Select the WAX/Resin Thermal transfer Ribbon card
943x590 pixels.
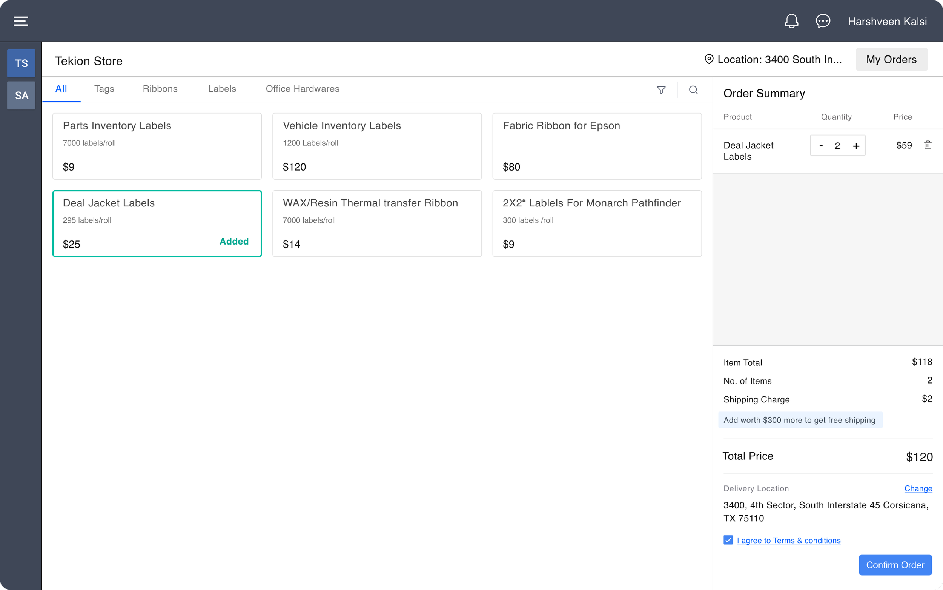[377, 223]
